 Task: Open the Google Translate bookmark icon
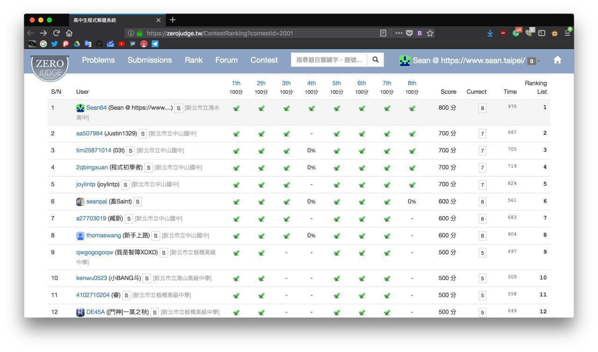88,44
